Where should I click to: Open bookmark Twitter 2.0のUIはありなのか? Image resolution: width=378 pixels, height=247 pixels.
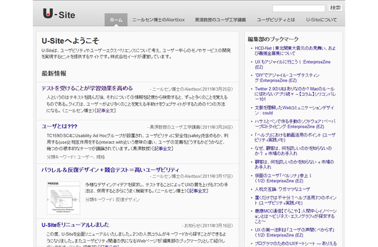pos(295,94)
